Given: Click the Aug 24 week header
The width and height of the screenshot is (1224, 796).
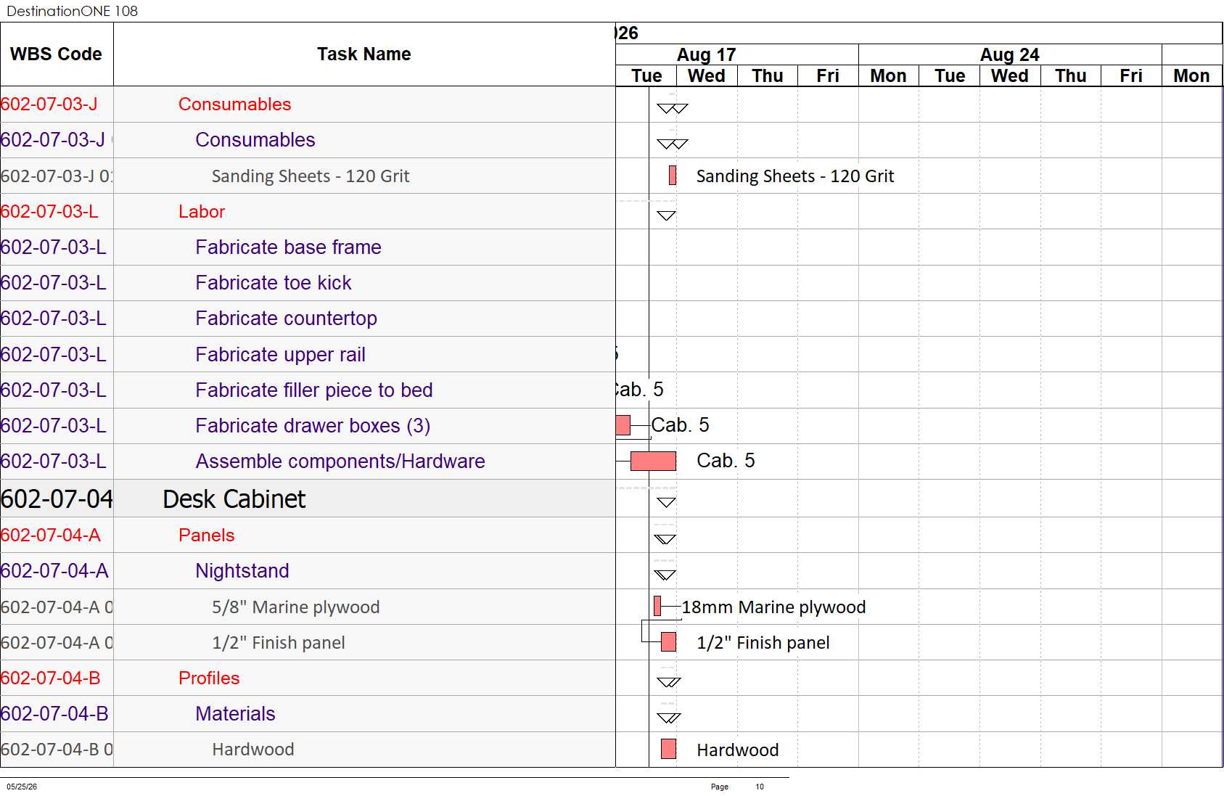Looking at the screenshot, I should coord(1010,55).
